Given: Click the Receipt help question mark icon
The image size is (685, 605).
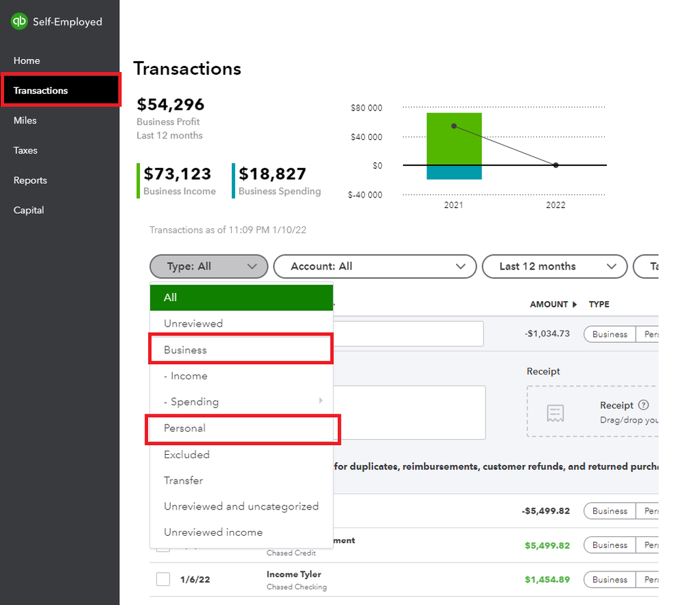Looking at the screenshot, I should [x=643, y=405].
